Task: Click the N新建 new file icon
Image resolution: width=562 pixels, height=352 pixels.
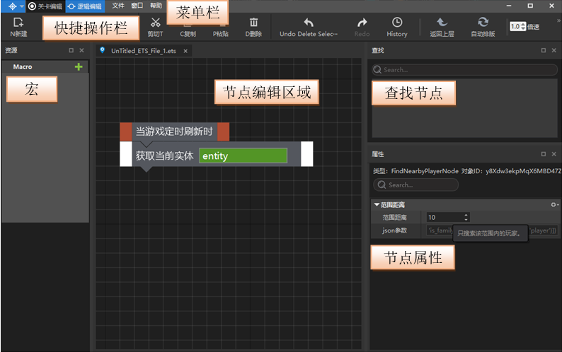Action: [18, 23]
